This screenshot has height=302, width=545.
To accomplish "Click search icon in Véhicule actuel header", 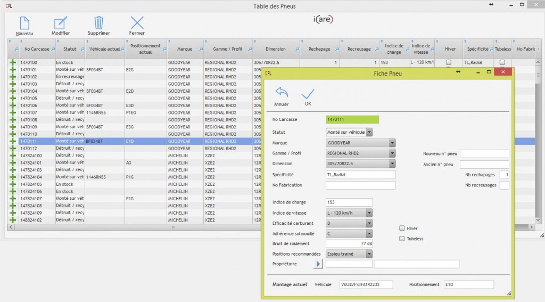I will [122, 50].
